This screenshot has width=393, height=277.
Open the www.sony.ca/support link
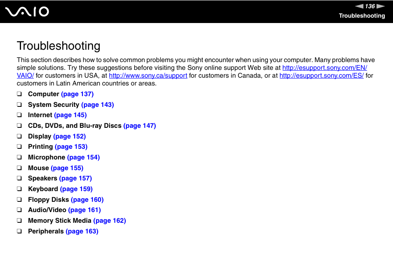tap(148, 76)
